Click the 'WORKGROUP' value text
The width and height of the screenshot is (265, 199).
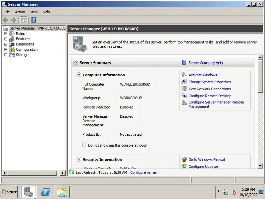(131, 98)
